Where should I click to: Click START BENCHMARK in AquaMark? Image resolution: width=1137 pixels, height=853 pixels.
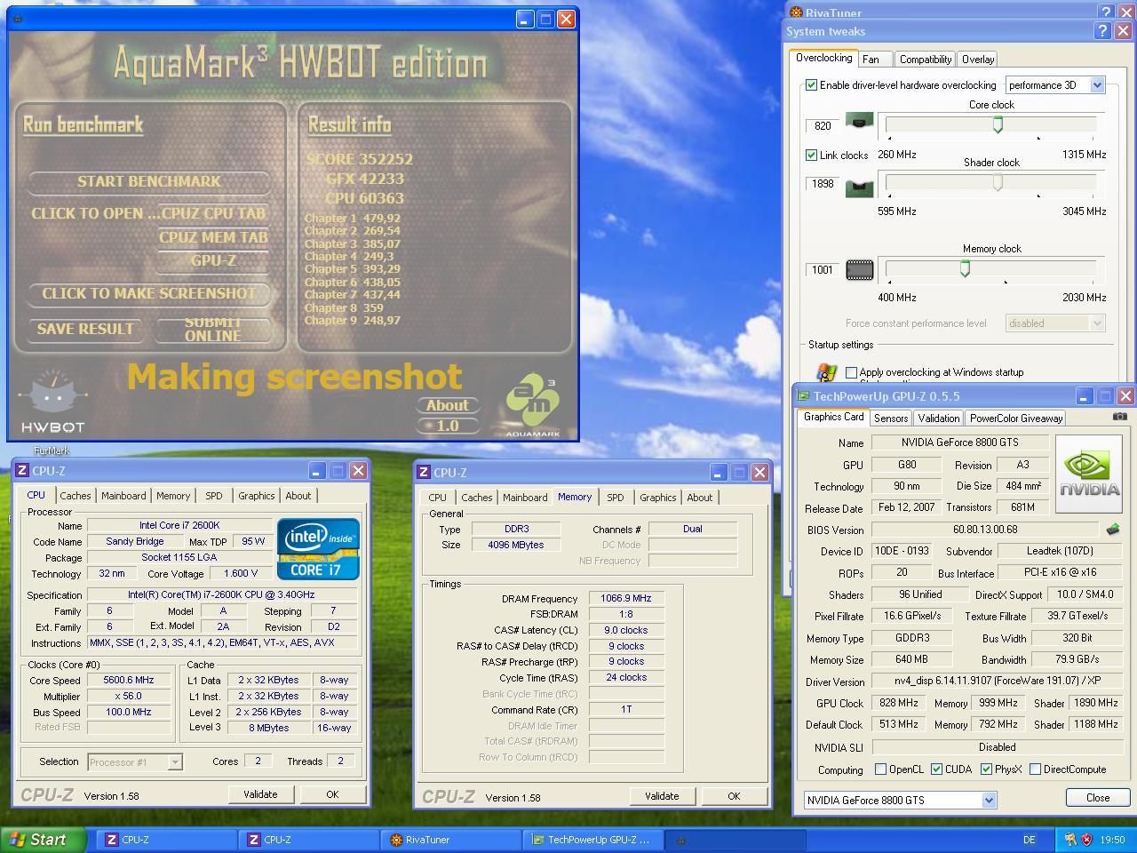[149, 181]
